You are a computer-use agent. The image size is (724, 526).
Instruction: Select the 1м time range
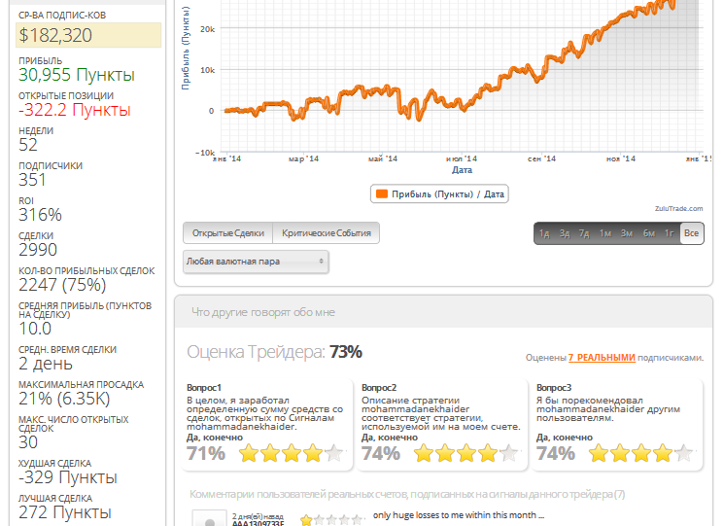(x=604, y=233)
